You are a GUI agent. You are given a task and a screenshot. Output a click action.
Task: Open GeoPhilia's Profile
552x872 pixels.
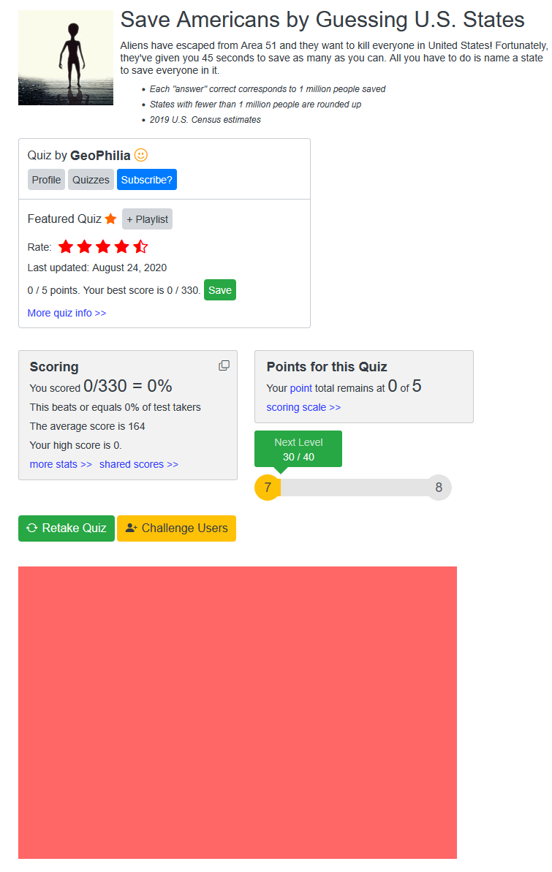[46, 180]
